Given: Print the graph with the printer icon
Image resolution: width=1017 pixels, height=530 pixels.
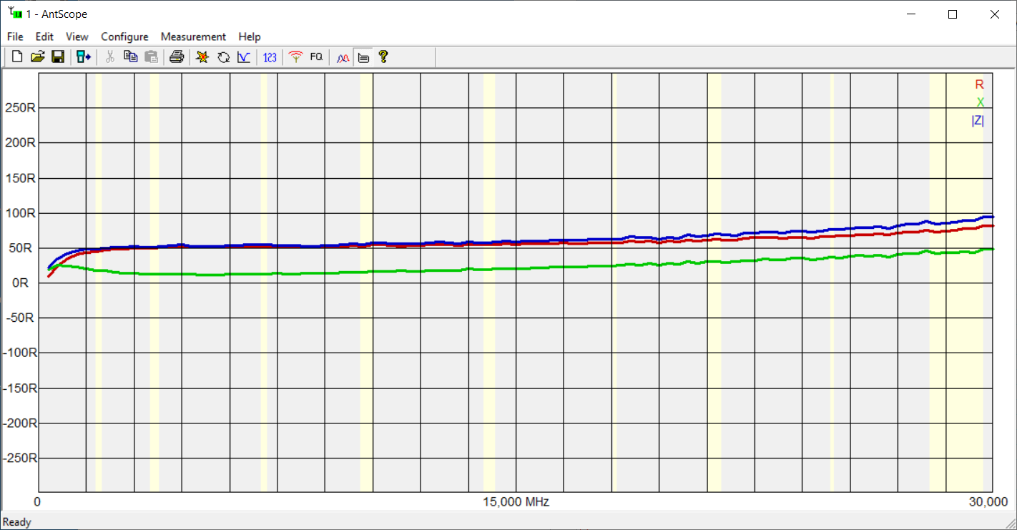Looking at the screenshot, I should click(x=177, y=57).
